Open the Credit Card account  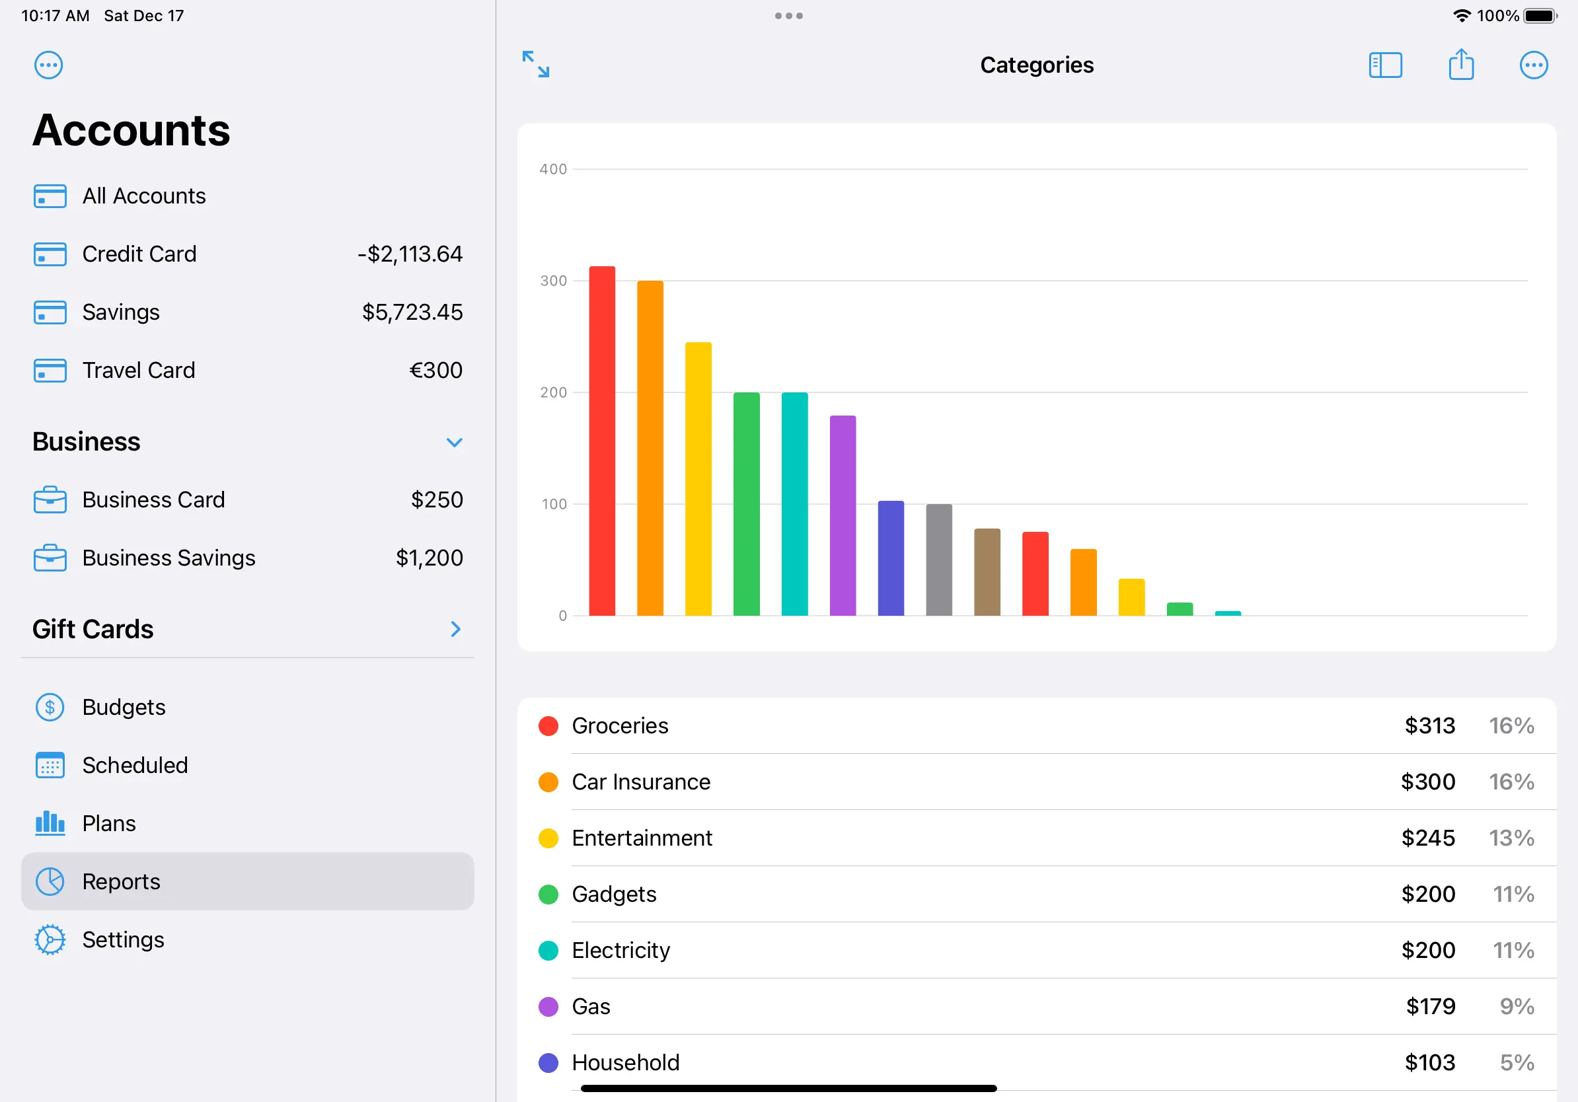[247, 254]
